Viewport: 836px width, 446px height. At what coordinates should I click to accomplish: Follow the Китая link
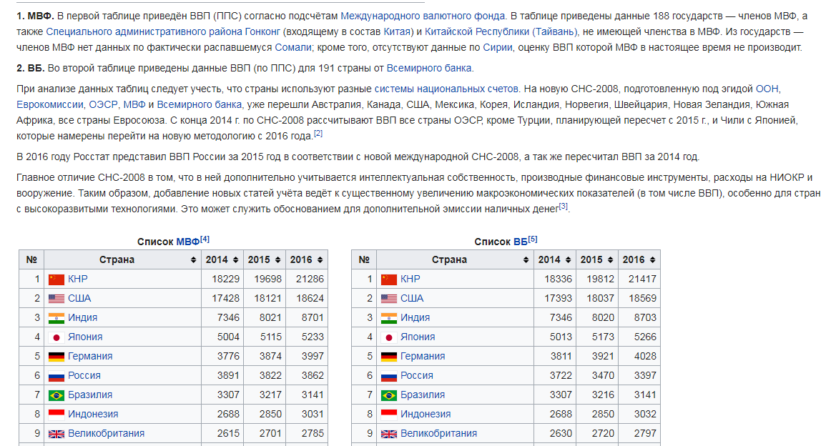pos(397,31)
